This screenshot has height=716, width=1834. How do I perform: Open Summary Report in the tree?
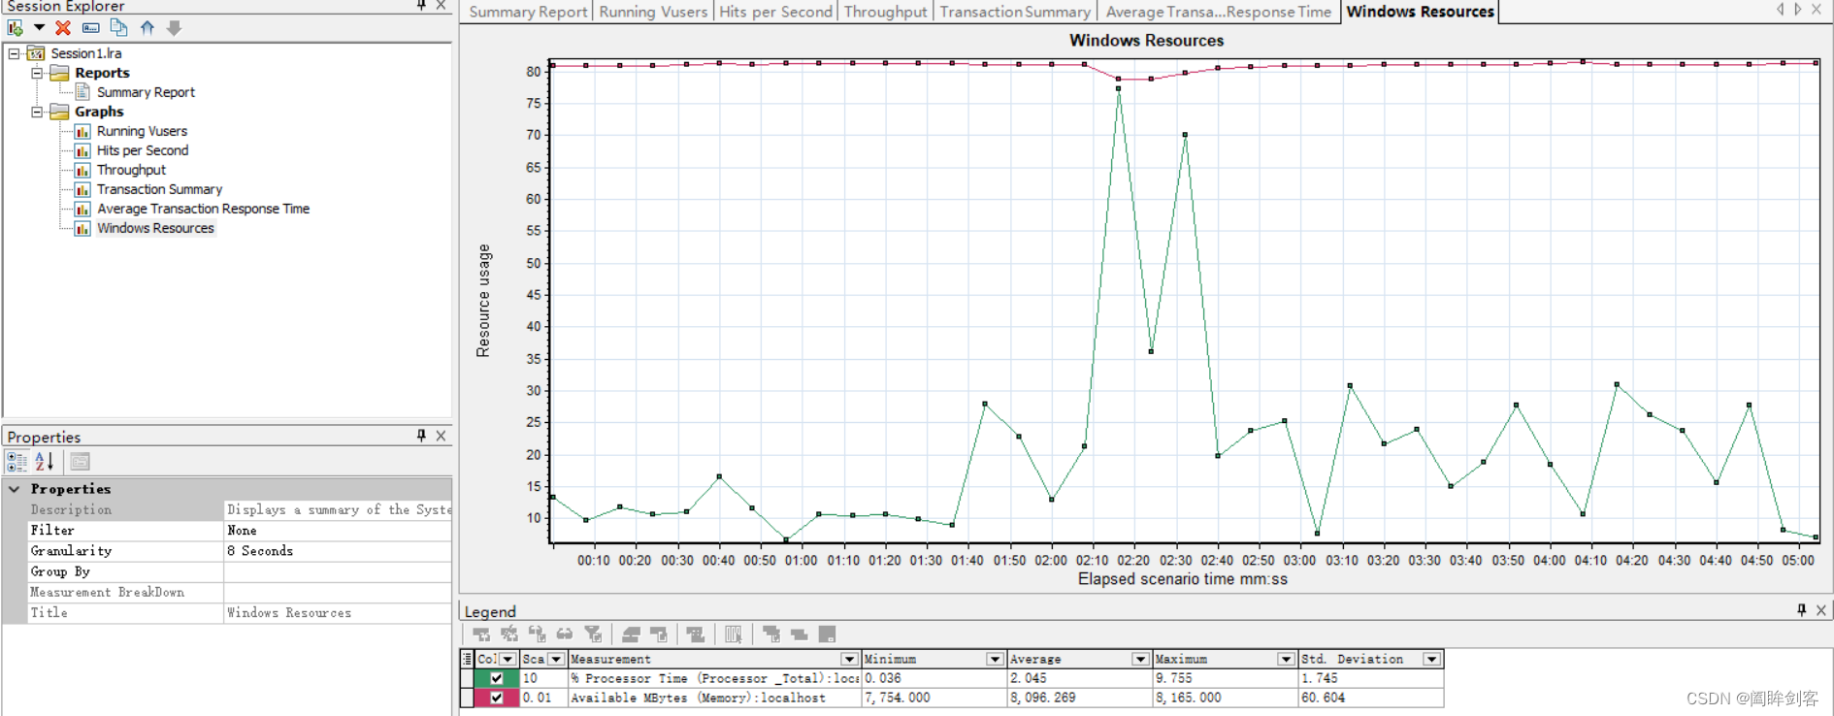point(146,92)
